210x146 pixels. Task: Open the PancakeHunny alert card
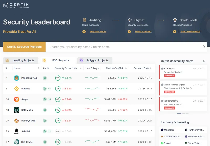pyautogui.click(x=183, y=104)
